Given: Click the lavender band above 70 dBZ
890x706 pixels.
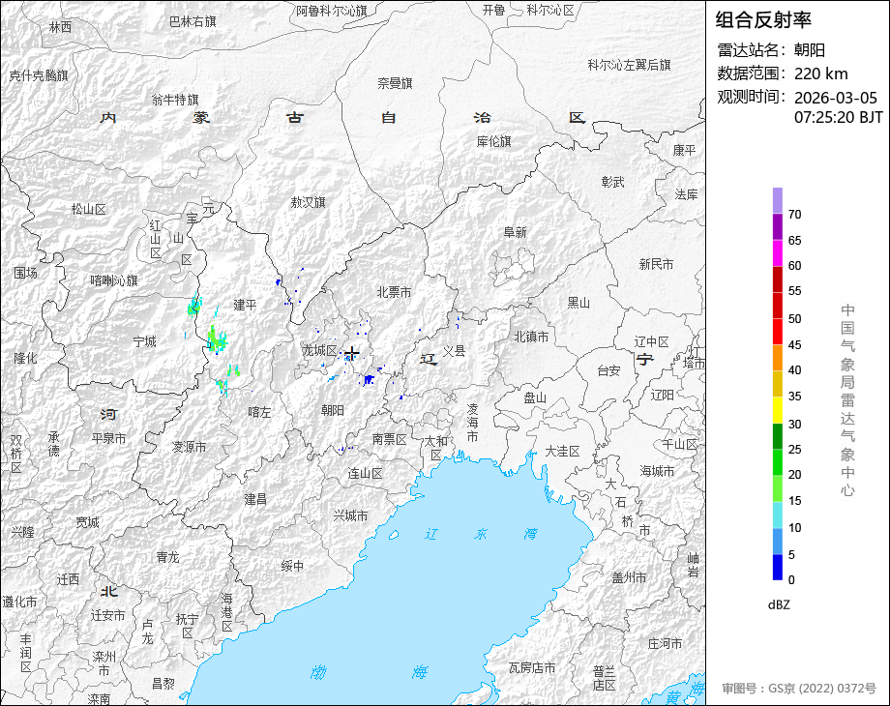Looking at the screenshot, I should click(x=777, y=201).
